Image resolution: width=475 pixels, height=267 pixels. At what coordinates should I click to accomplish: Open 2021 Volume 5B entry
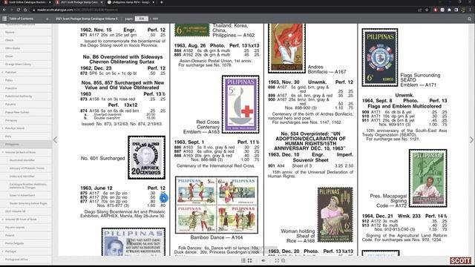pos(15,211)
